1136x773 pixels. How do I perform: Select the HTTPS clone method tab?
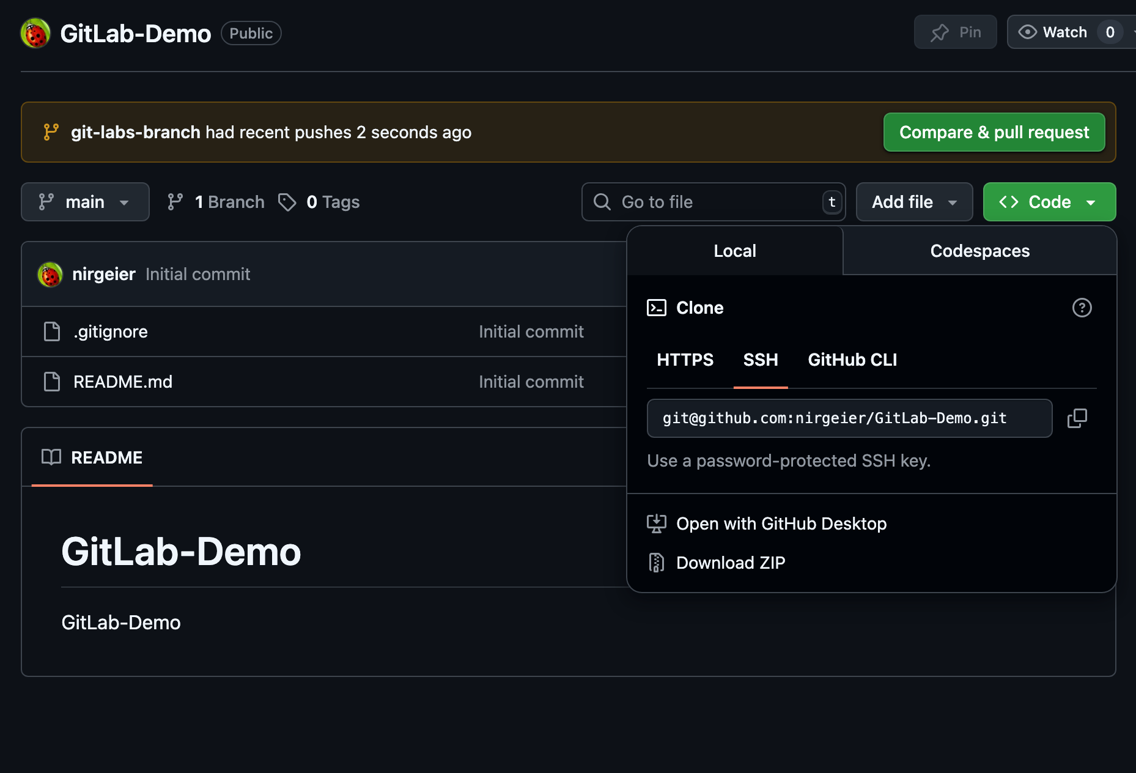[x=685, y=360]
